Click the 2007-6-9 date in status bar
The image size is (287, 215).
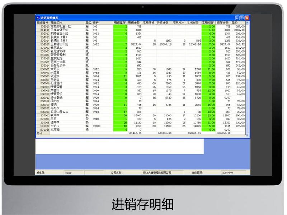pos(227,172)
